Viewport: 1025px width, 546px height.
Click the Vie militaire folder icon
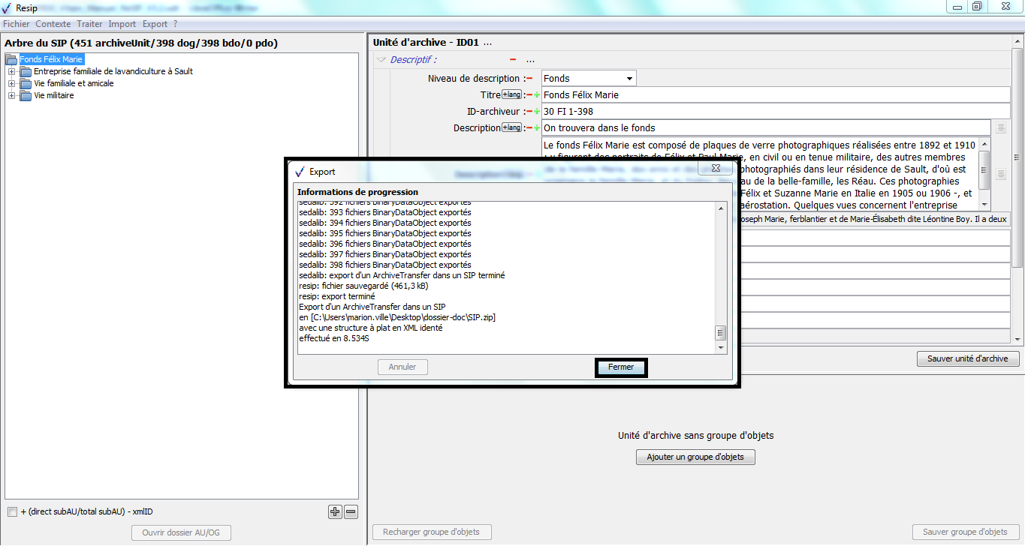[x=26, y=95]
